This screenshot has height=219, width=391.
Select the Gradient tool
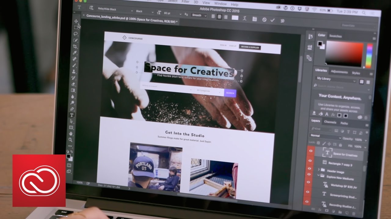coord(73,90)
